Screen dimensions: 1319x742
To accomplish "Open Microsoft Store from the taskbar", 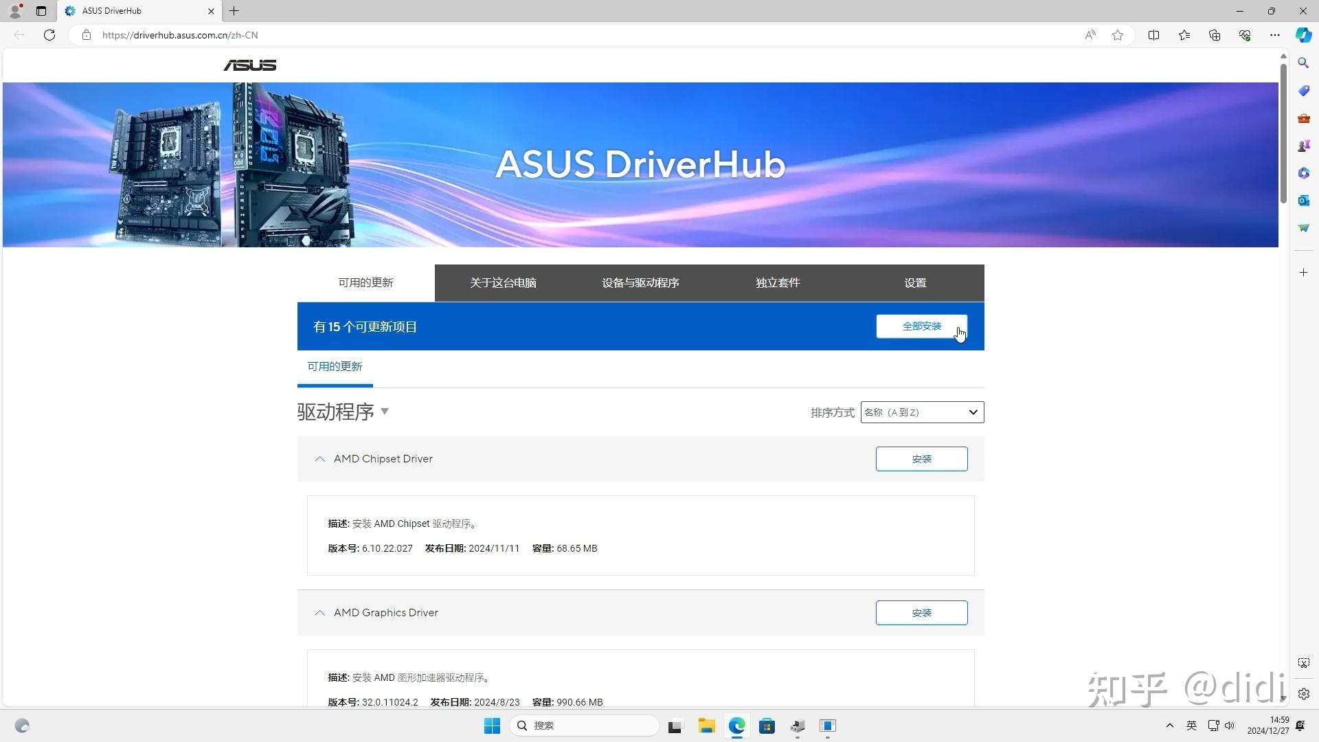I will coord(767,726).
